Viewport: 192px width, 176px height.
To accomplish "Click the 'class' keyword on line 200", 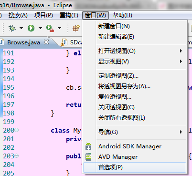I will [60, 131].
